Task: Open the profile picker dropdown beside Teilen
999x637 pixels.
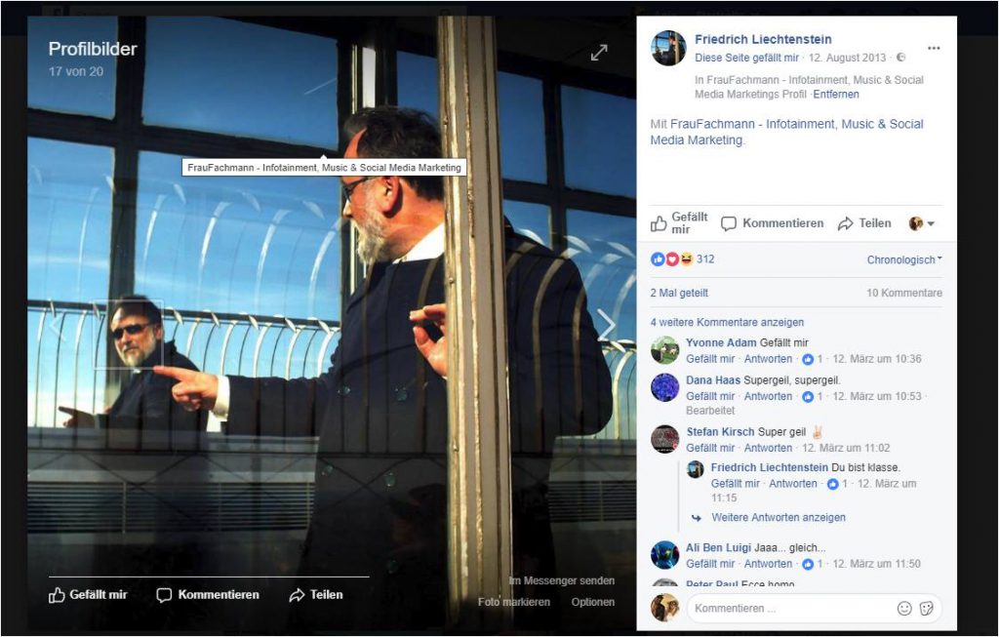Action: click(922, 223)
